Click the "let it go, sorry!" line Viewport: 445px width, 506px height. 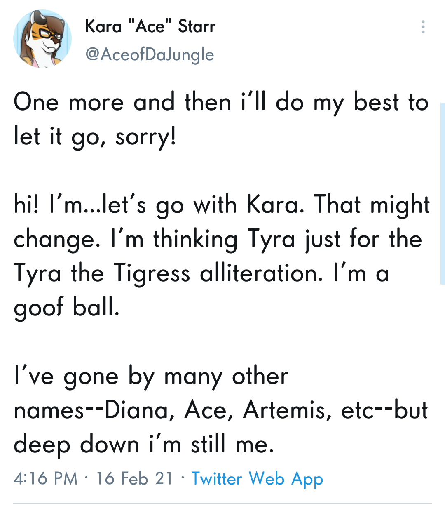[x=95, y=137]
